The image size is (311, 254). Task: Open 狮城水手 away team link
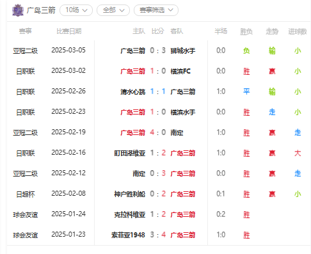(x=183, y=51)
